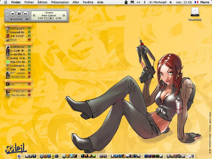Skip to next track in iTunes mini player

pyautogui.click(x=25, y=14)
